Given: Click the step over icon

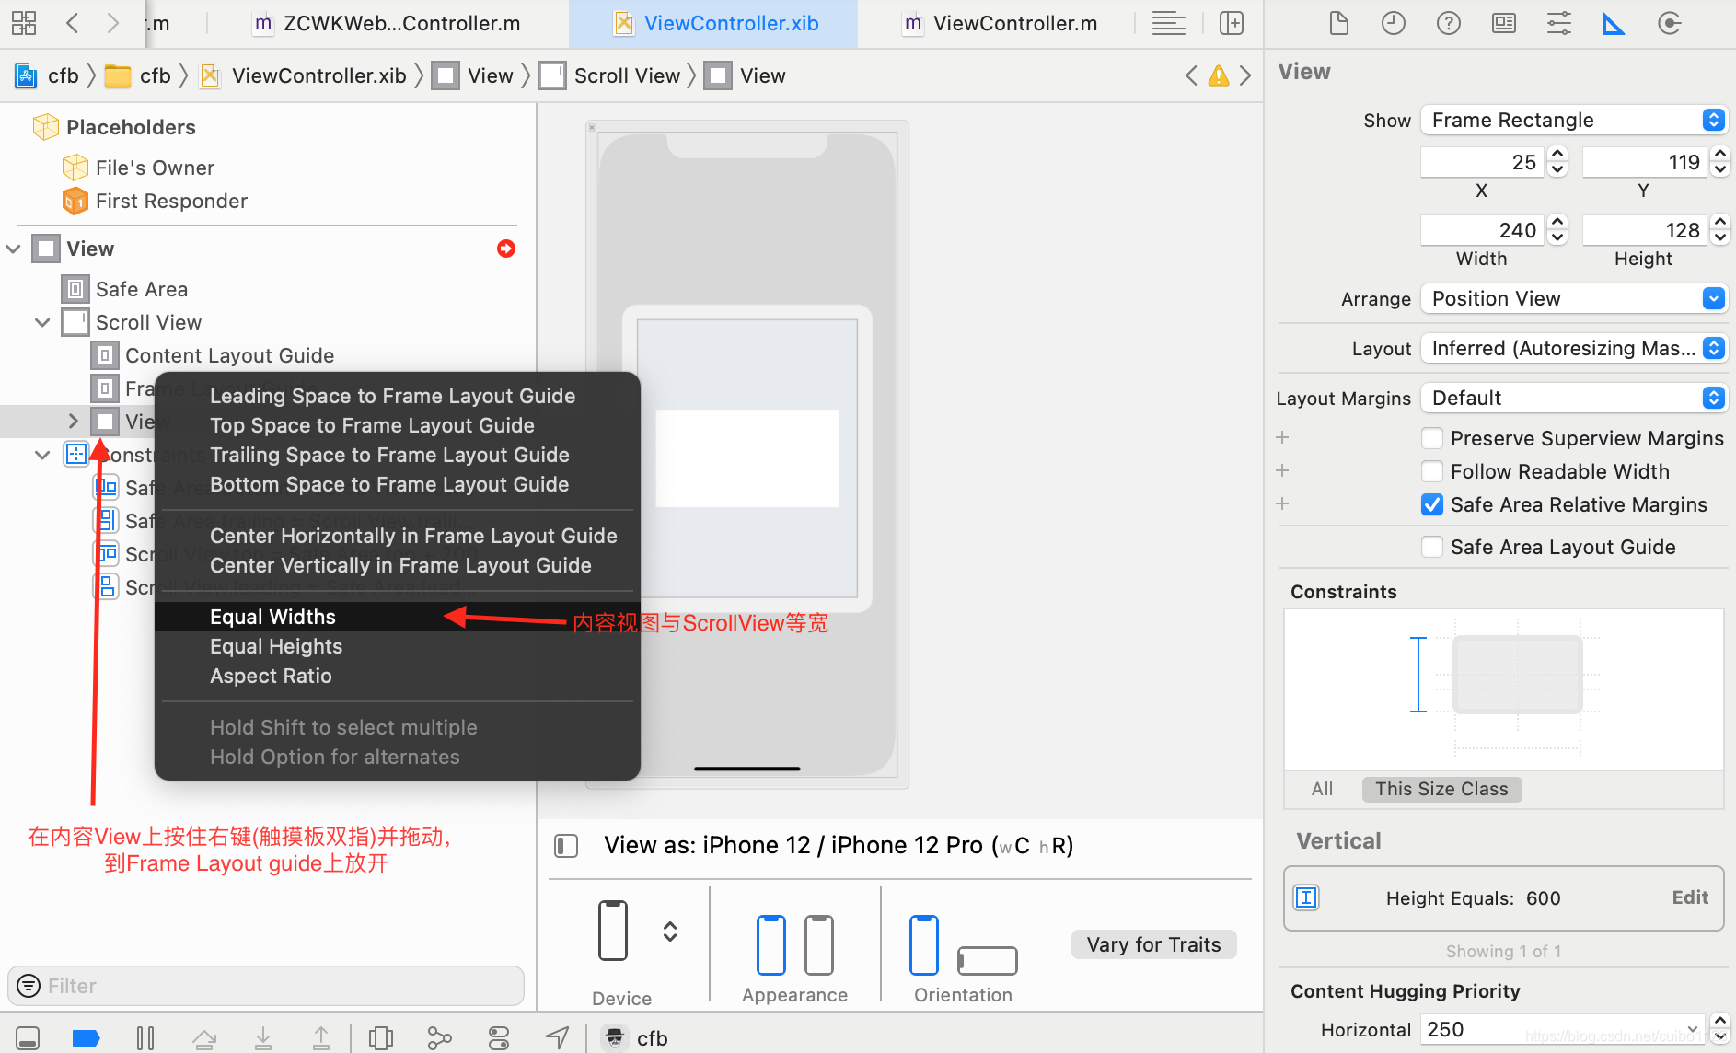Looking at the screenshot, I should click(204, 1038).
